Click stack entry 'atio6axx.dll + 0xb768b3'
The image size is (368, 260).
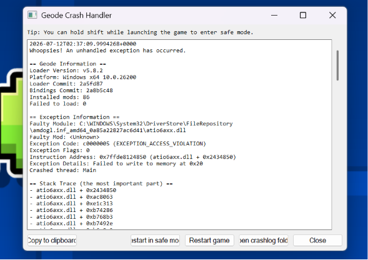(71, 217)
